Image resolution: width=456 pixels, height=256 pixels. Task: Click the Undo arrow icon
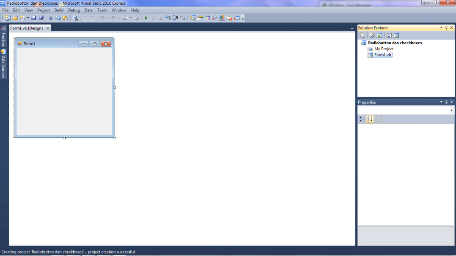(102, 18)
